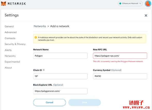Open the Ethereum Mainnet network dropdown
The image size is (152, 110).
click(x=130, y=4)
